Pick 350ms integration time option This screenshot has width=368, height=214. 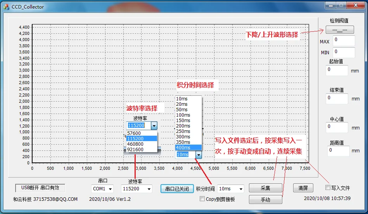[188, 142]
